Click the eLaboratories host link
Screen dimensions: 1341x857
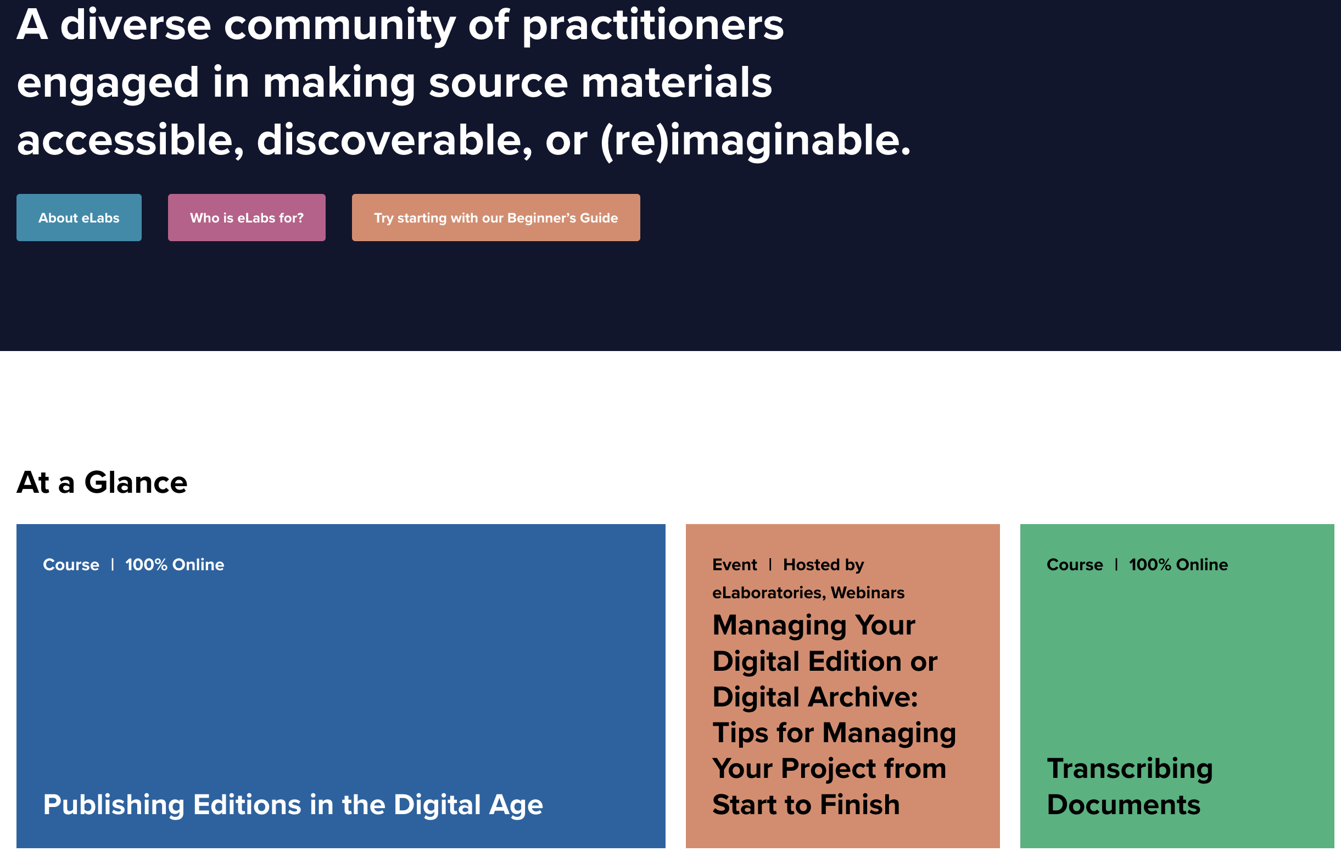766,593
